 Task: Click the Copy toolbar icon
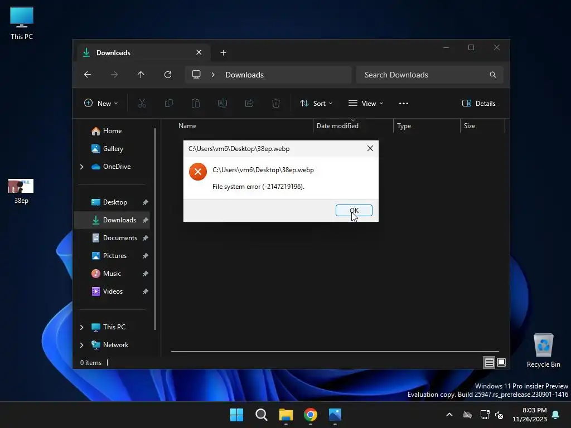pos(169,103)
